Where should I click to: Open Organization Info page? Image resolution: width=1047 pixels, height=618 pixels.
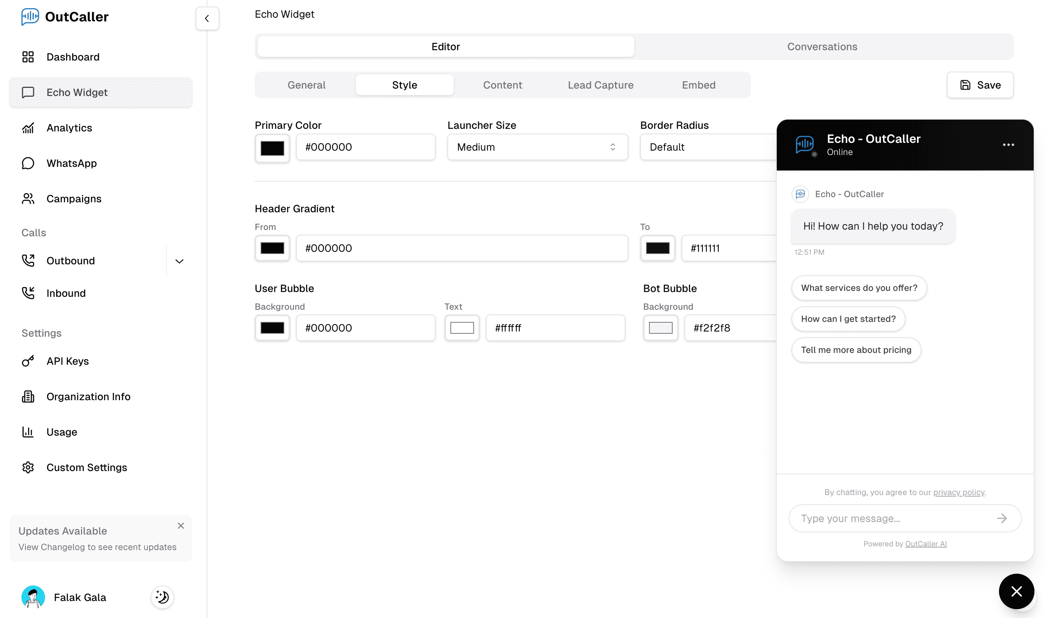click(x=88, y=396)
